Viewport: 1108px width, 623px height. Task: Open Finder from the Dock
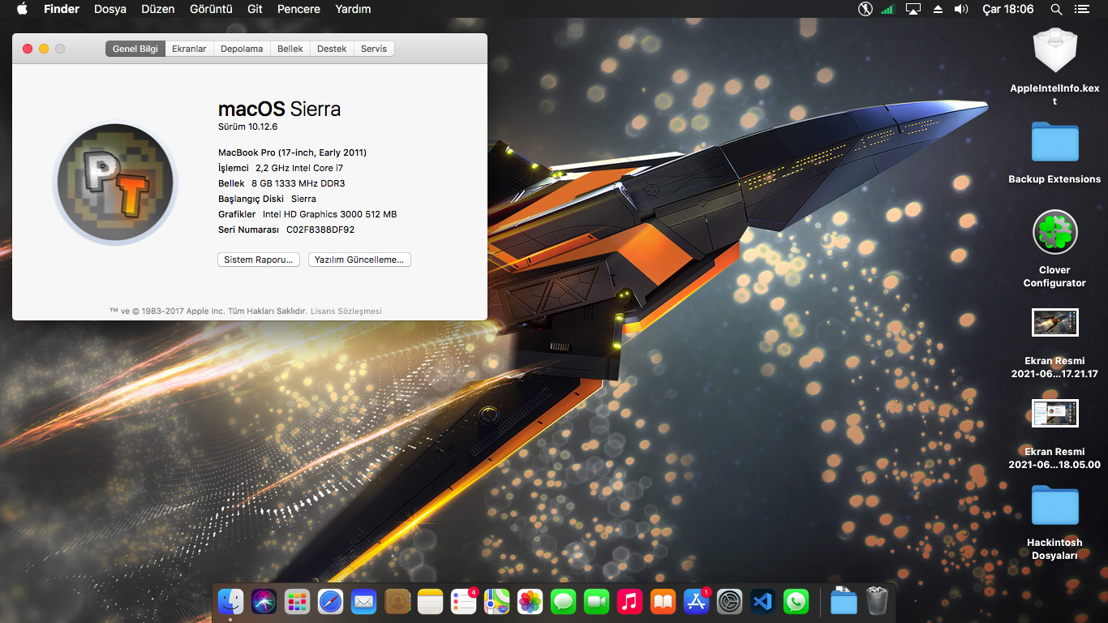231,601
